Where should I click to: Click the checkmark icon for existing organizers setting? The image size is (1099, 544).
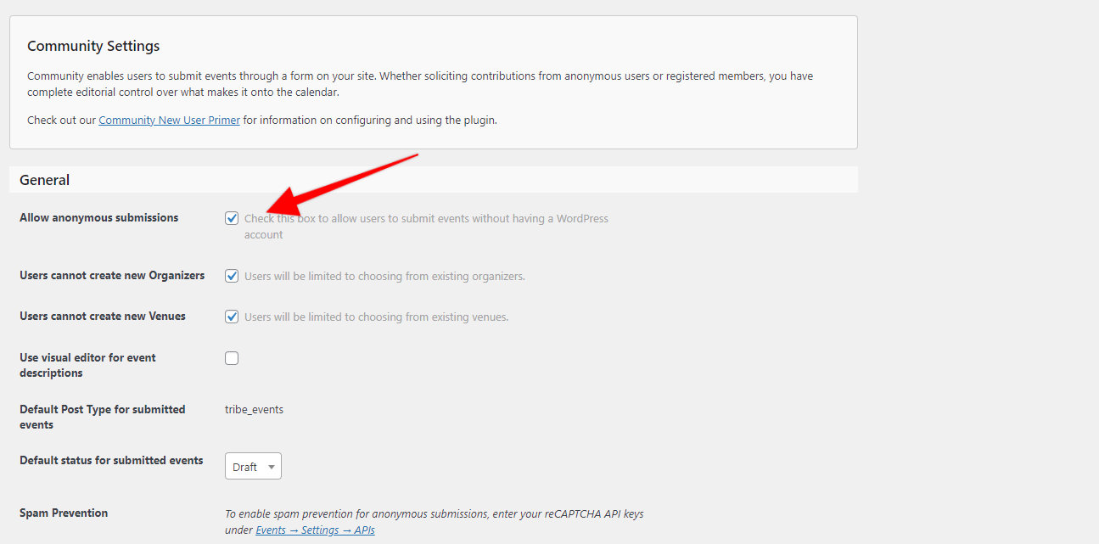[232, 275]
